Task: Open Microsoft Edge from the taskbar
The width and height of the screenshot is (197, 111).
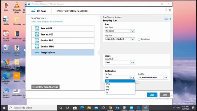Action: coord(82,108)
